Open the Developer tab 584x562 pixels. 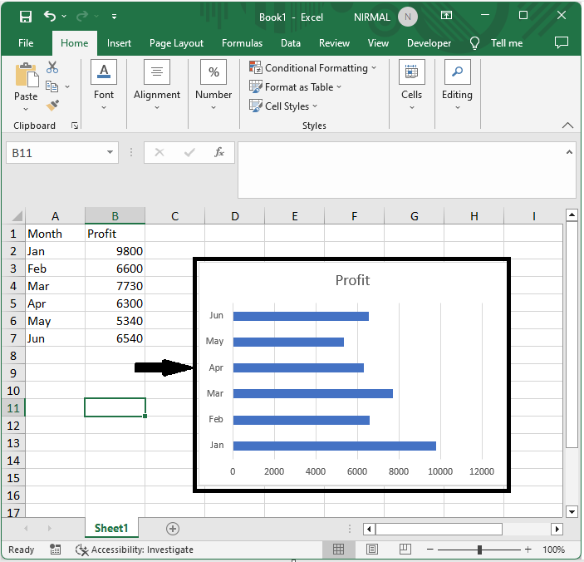coord(429,43)
